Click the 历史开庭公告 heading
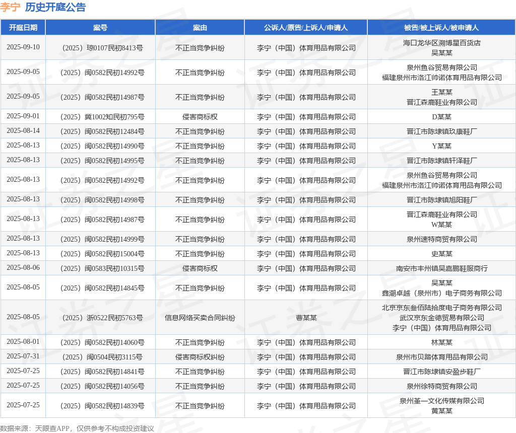The height and width of the screenshot is (433, 516). (55, 7)
